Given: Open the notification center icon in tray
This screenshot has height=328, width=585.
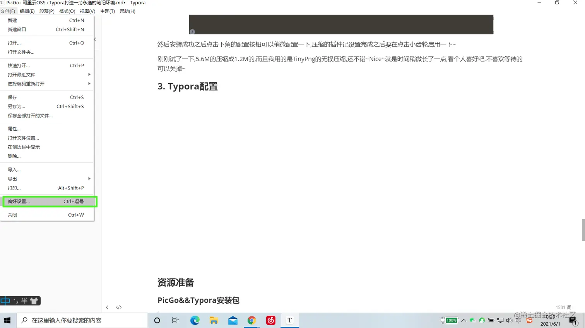Looking at the screenshot, I should click(x=573, y=320).
